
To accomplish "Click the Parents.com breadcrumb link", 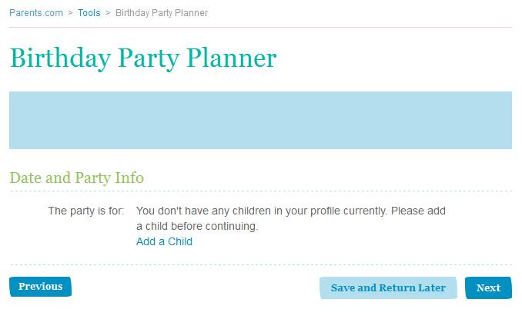I will pos(35,13).
